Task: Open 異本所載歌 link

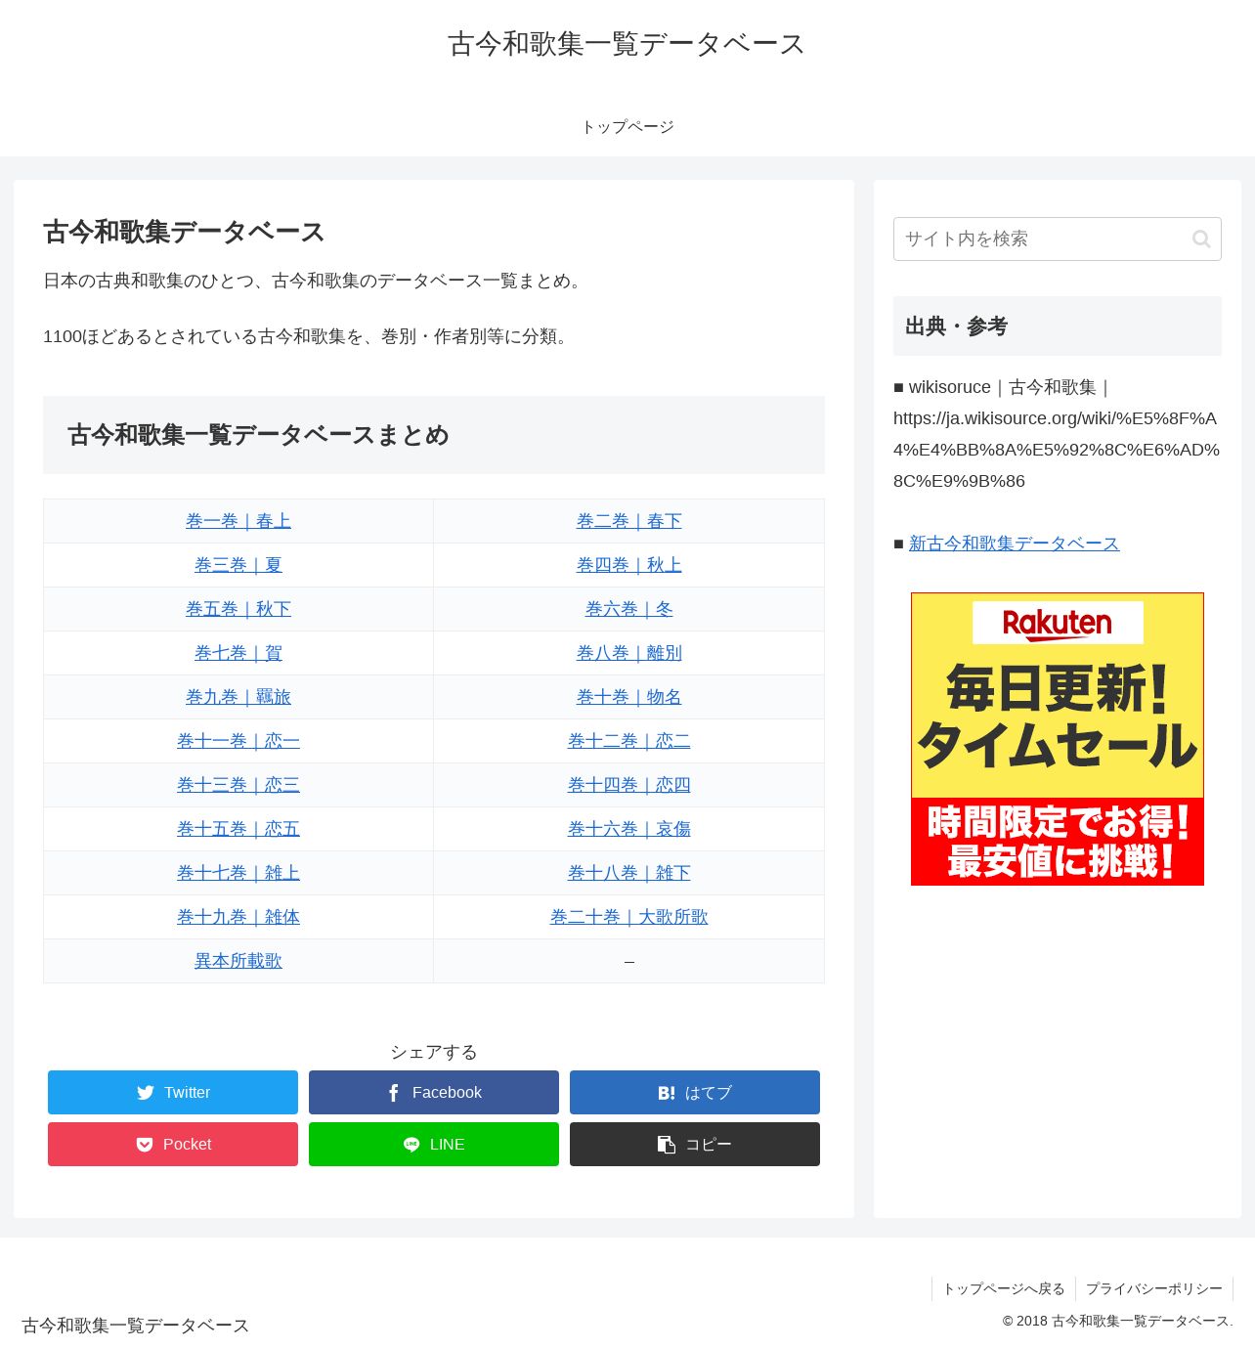Action: point(238,961)
